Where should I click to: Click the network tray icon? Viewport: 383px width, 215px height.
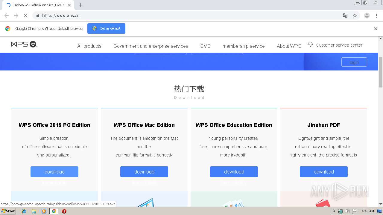(340, 211)
